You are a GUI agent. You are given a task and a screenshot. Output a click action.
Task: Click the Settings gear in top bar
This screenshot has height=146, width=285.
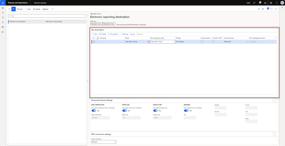point(271,3)
